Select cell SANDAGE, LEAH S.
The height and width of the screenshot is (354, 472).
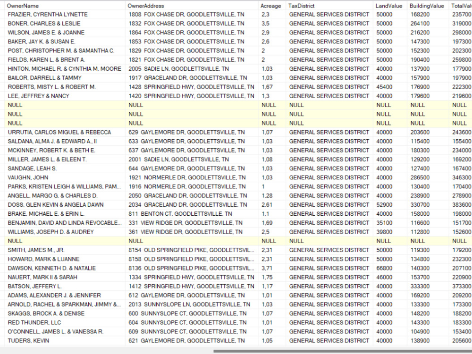(65, 169)
